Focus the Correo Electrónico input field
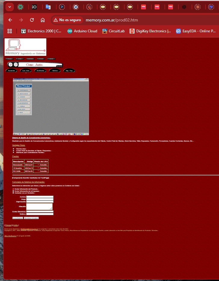Viewport: 219px width, 281px height. (x=40, y=212)
